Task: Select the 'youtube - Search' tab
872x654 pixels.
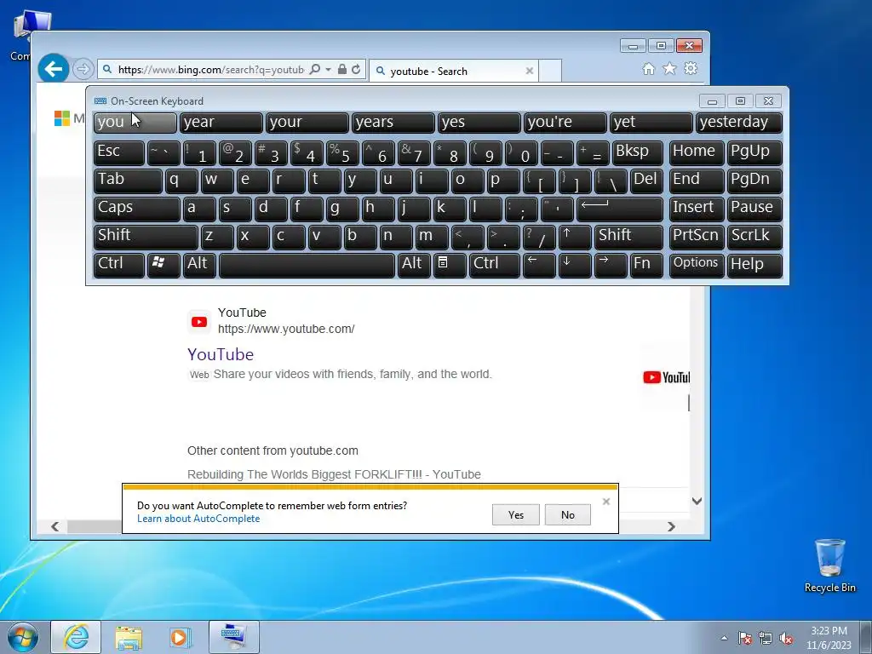Action: click(x=453, y=71)
